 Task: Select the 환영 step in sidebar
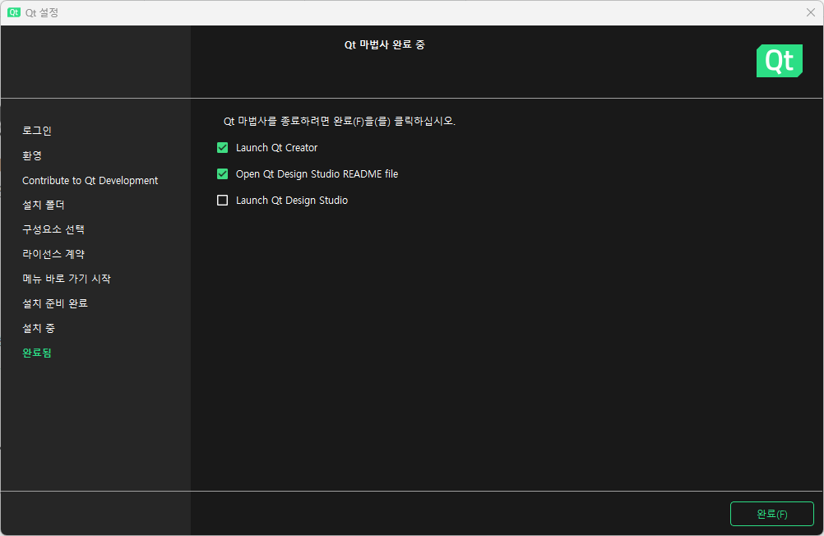32,155
